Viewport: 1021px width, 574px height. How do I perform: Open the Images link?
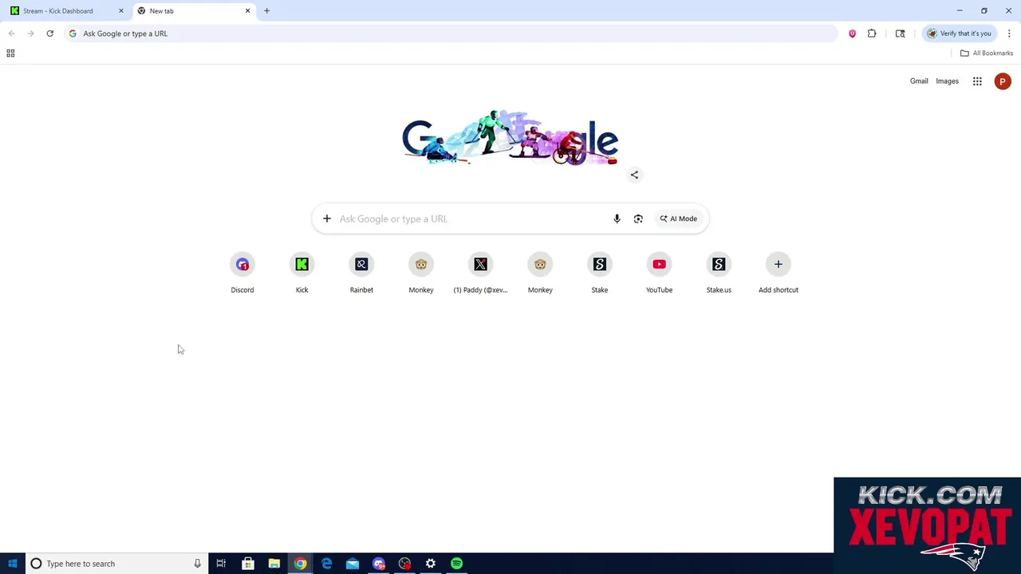point(947,81)
